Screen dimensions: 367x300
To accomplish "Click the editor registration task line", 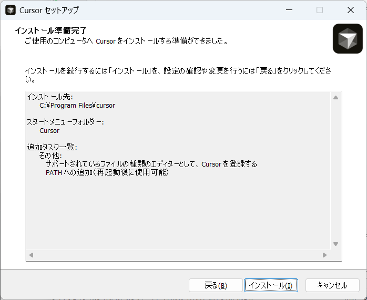I will [151, 164].
